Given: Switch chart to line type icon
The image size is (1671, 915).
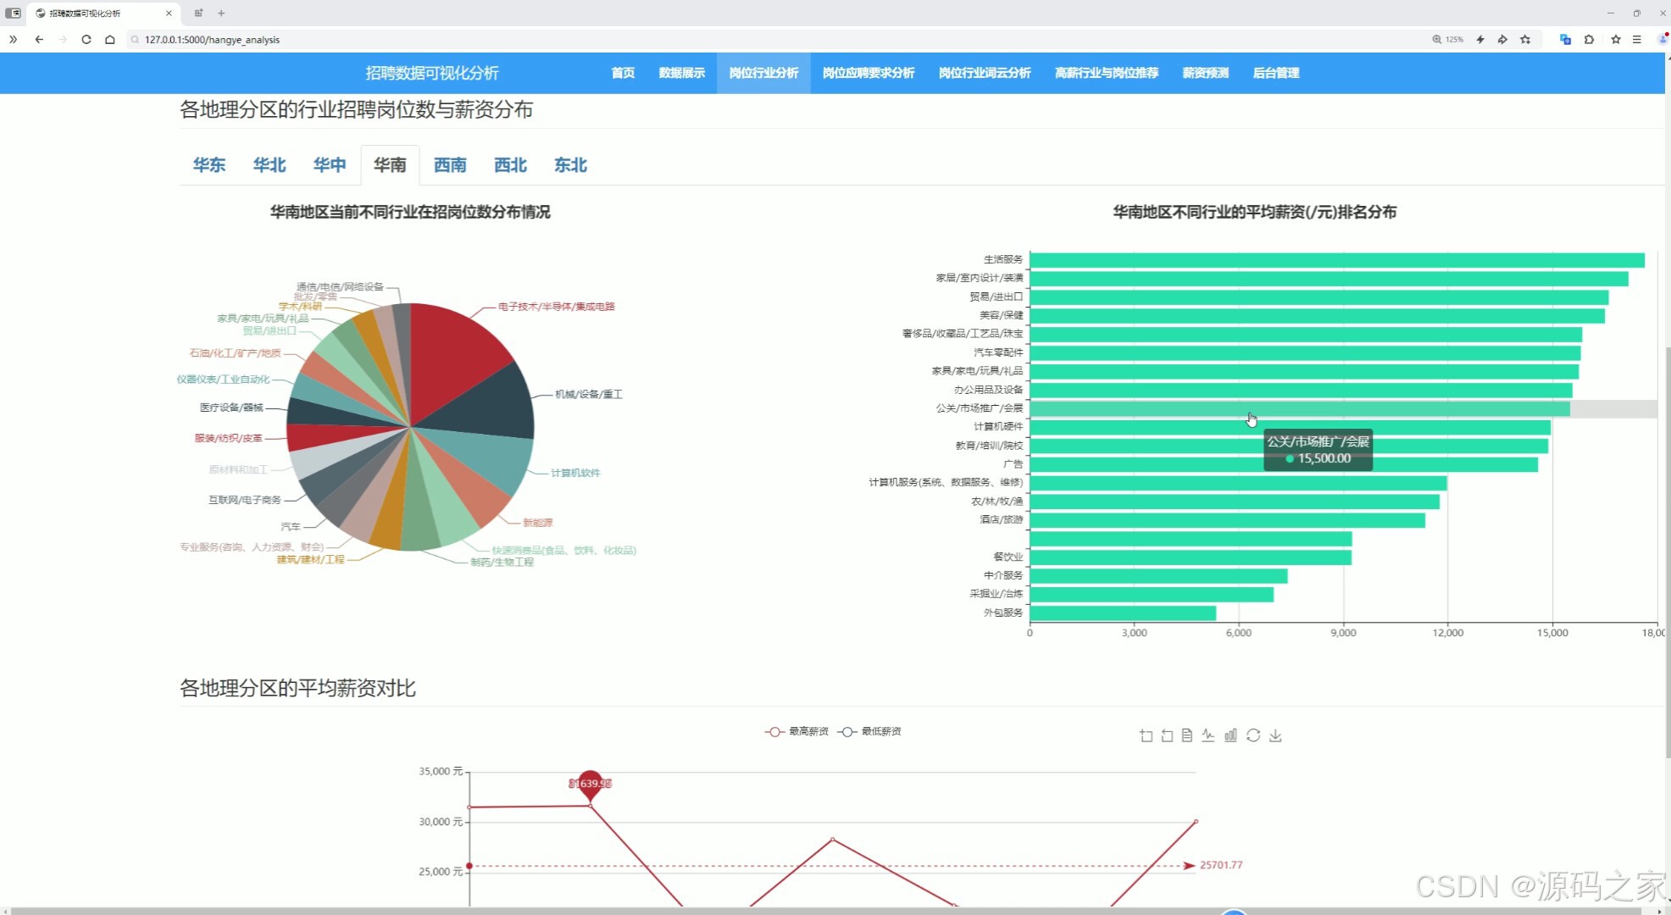Looking at the screenshot, I should tap(1208, 735).
